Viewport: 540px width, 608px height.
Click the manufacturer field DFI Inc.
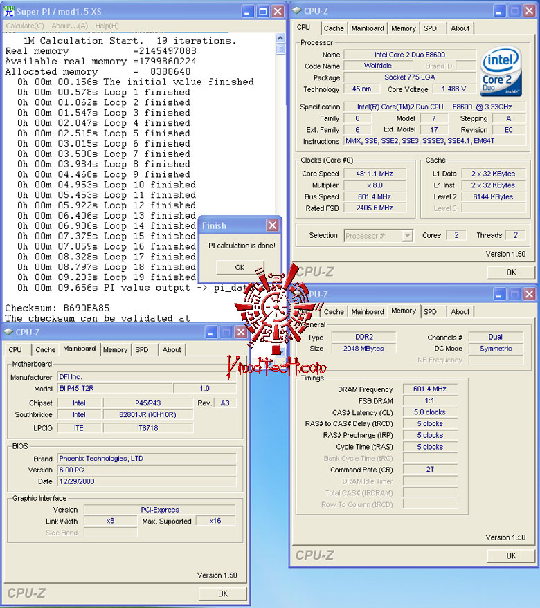click(147, 376)
